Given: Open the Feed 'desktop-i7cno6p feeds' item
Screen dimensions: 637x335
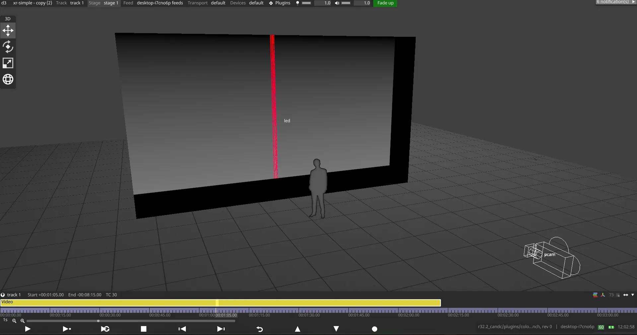Looking at the screenshot, I should pyautogui.click(x=160, y=3).
